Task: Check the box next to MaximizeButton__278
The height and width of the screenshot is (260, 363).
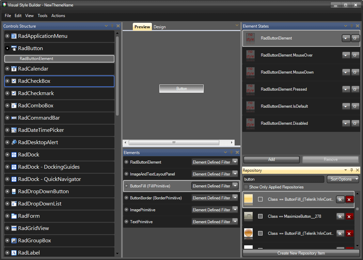Action: point(260,216)
